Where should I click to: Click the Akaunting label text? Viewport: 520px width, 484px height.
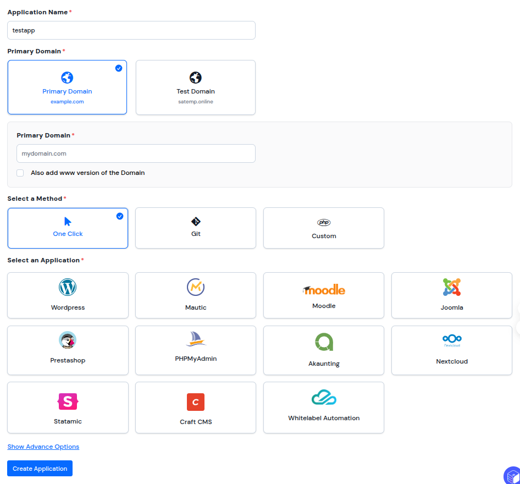click(324, 364)
